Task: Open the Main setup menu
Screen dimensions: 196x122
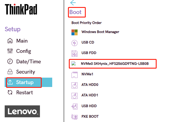Action: 22,41
